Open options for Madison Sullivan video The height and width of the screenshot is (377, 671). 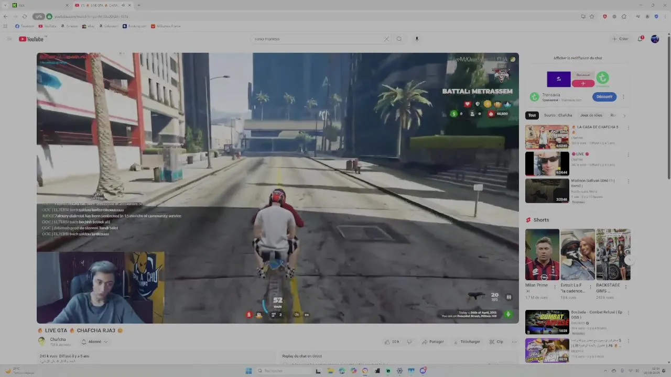629,181
